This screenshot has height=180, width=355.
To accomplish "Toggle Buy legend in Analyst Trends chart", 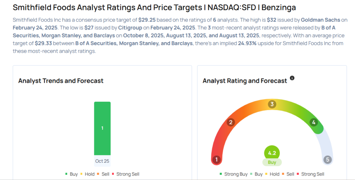I will pos(72,174).
